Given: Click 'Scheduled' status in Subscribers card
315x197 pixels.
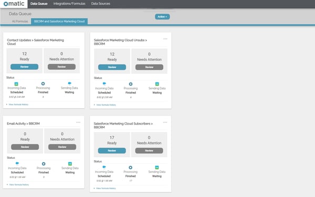Looking at the screenshot, I should point(104,176).
